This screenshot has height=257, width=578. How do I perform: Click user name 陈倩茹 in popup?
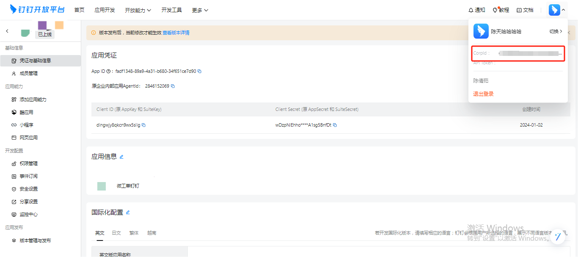481,80
